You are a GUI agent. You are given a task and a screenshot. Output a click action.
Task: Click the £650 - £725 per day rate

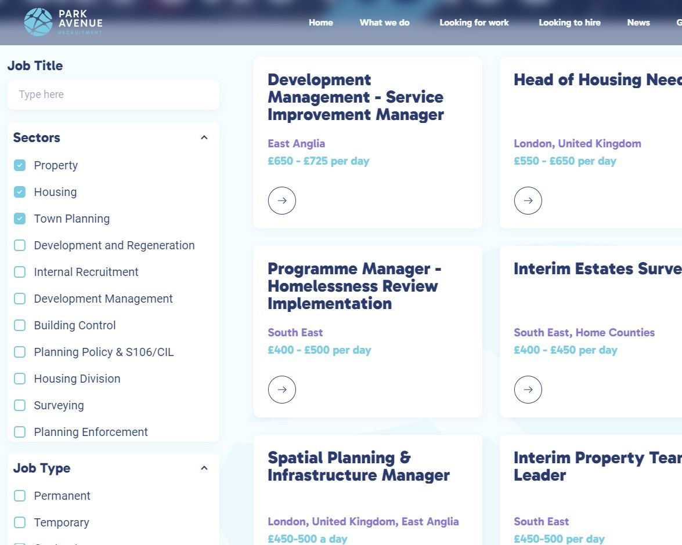[319, 161]
